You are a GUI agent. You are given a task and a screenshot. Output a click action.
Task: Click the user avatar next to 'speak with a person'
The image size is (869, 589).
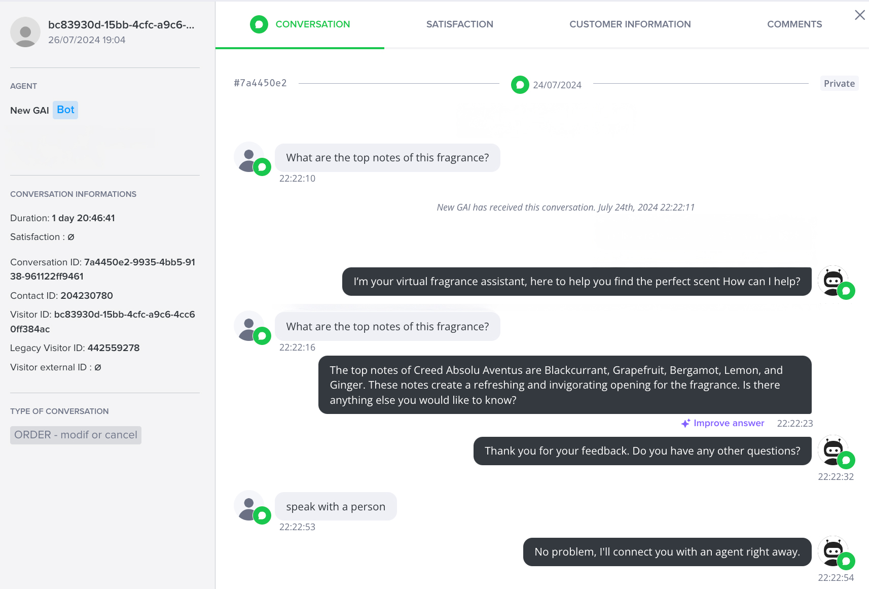pyautogui.click(x=249, y=505)
